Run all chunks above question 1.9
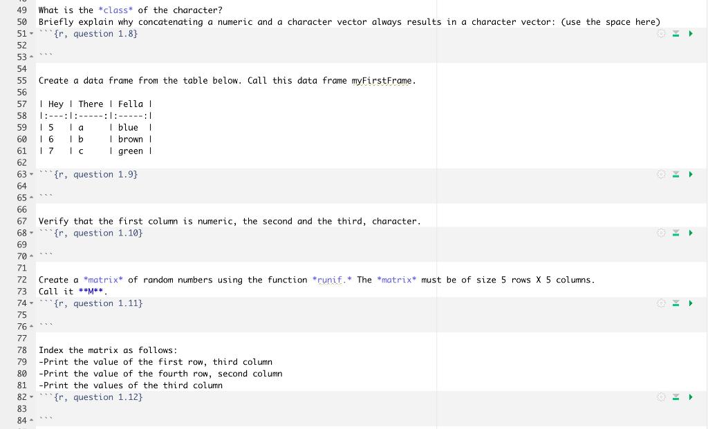 (676, 175)
